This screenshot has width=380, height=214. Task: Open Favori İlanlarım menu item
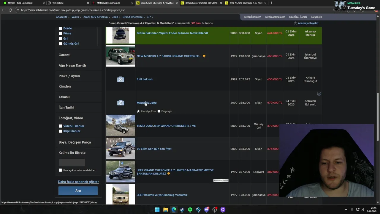pos(252,17)
